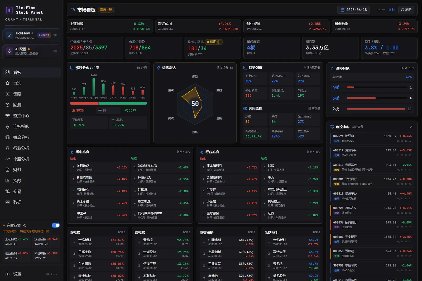
Task: Click the 实时 link in header
Action: [x=392, y=10]
